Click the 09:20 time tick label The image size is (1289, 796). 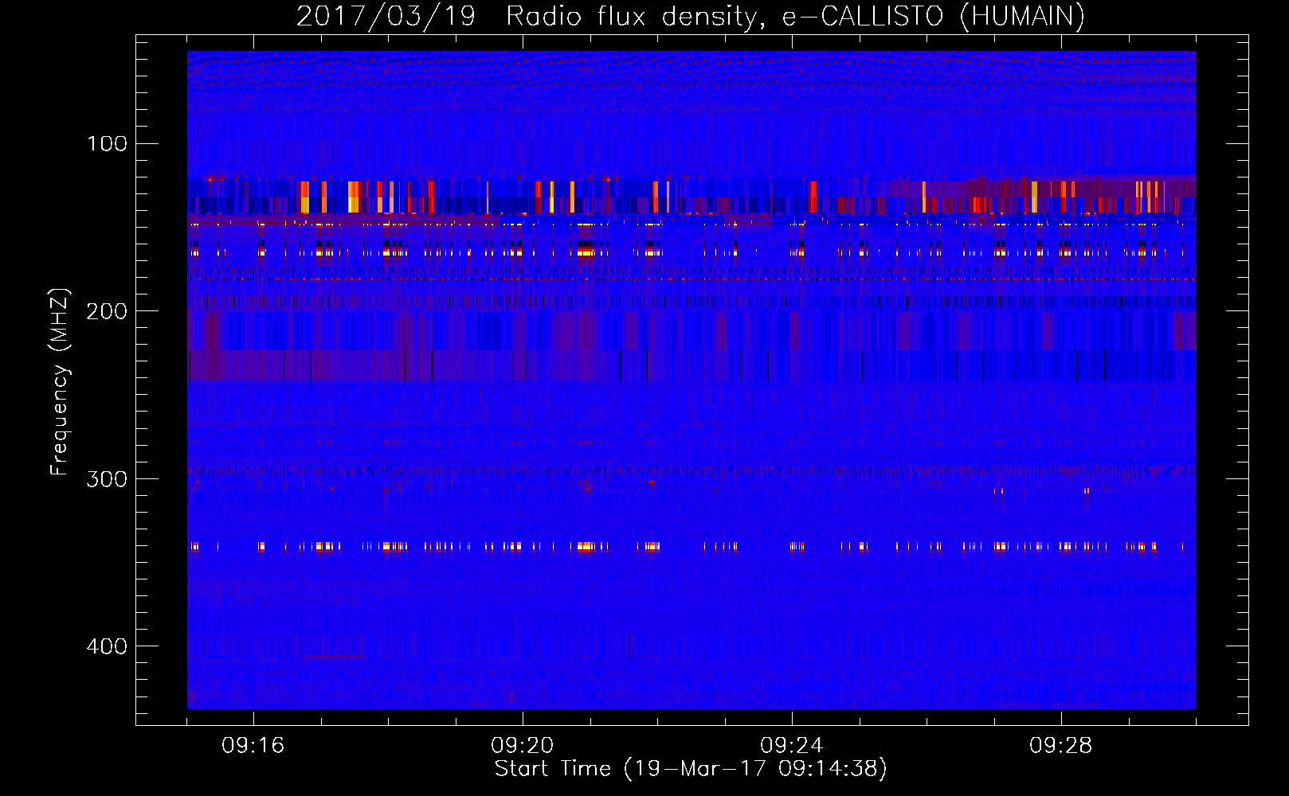(523, 746)
